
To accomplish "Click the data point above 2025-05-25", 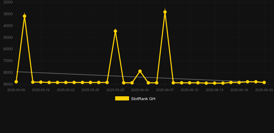I will coord(90,82).
